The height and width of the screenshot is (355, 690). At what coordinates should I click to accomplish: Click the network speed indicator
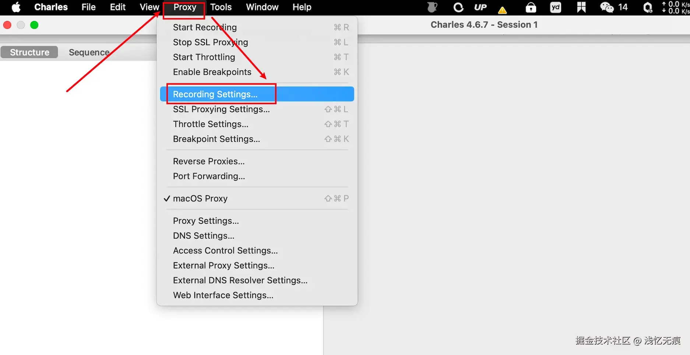pyautogui.click(x=676, y=7)
